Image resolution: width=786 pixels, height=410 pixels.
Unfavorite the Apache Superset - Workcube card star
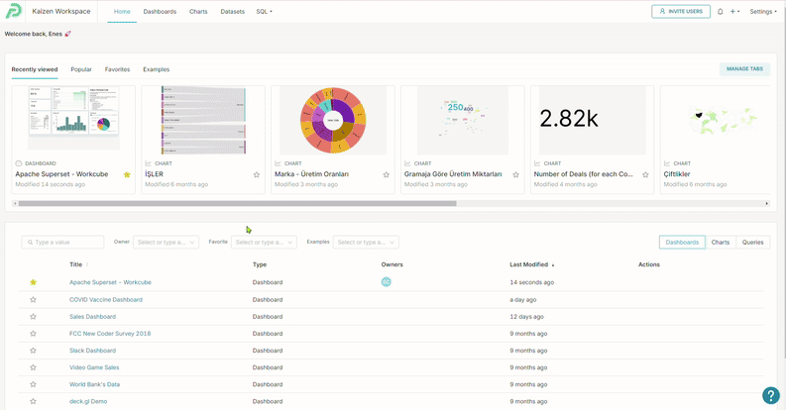(127, 174)
